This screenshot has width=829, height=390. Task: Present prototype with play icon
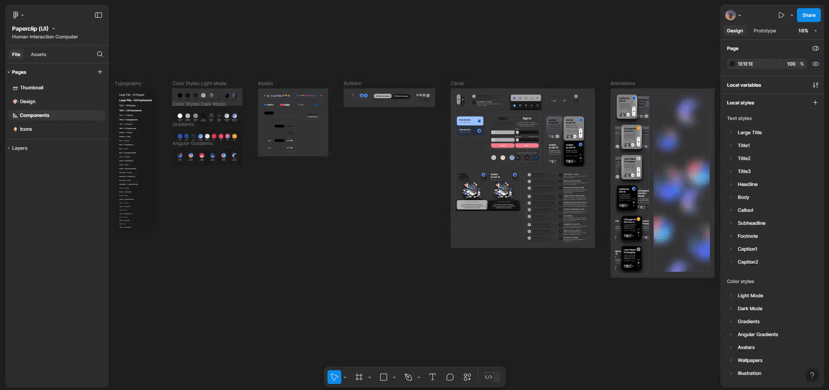click(x=781, y=15)
